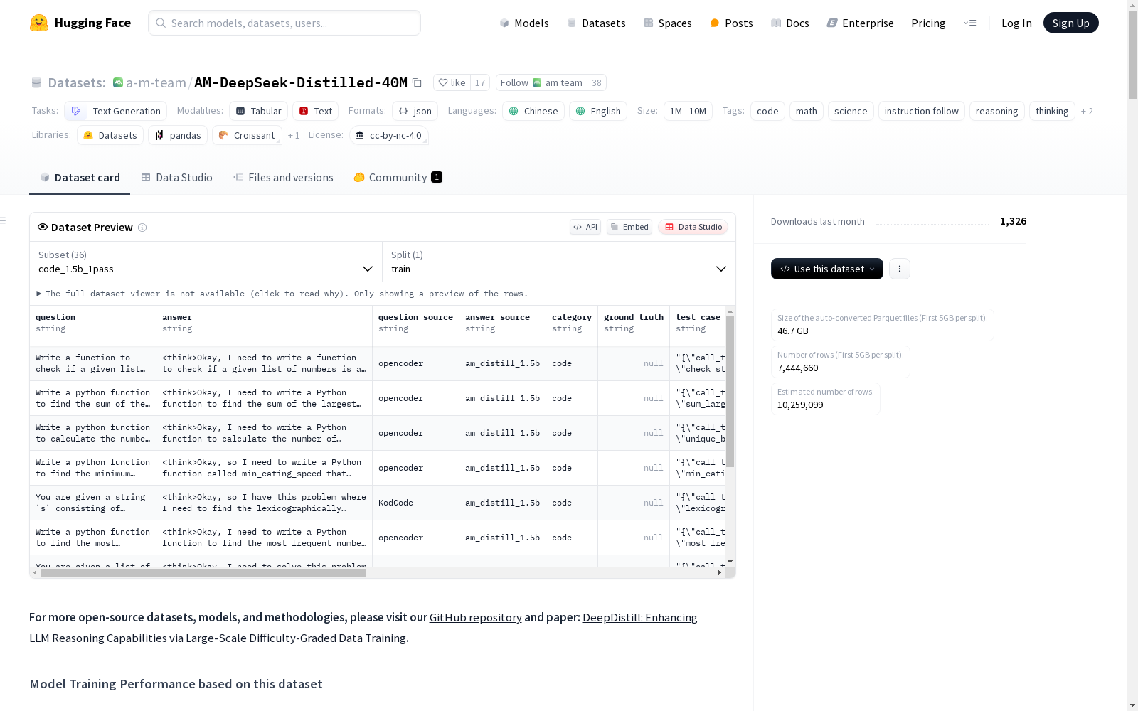The width and height of the screenshot is (1138, 711).
Task: Focus the search models, datasets field
Action: [284, 23]
